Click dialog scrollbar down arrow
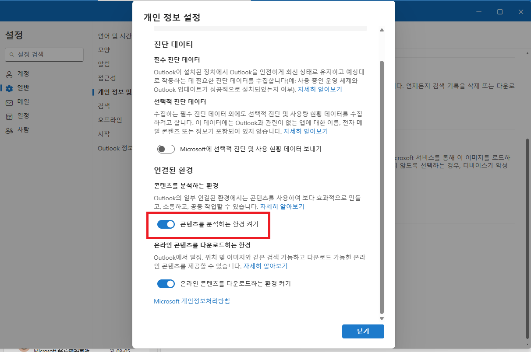Image resolution: width=531 pixels, height=352 pixels. 382,319
